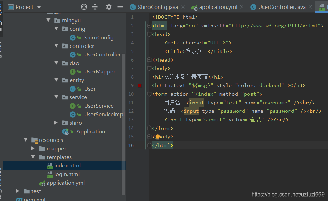
Task: Click the resources folder icon
Action: coord(34,140)
